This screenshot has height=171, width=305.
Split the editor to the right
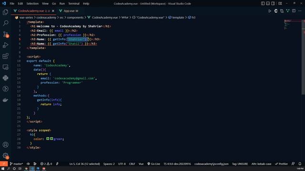[294, 11]
